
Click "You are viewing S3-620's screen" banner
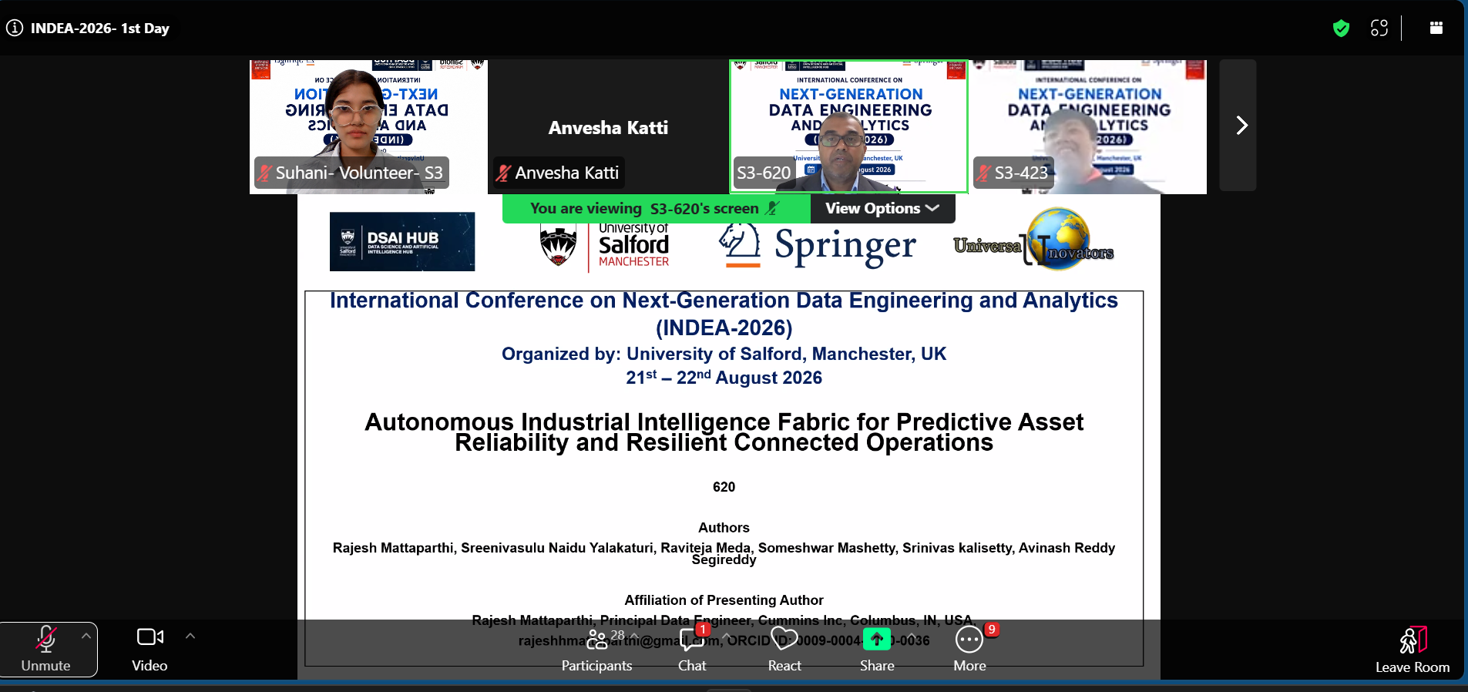(x=657, y=208)
